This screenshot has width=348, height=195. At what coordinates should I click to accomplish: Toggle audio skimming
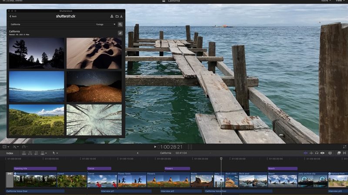click(311, 153)
